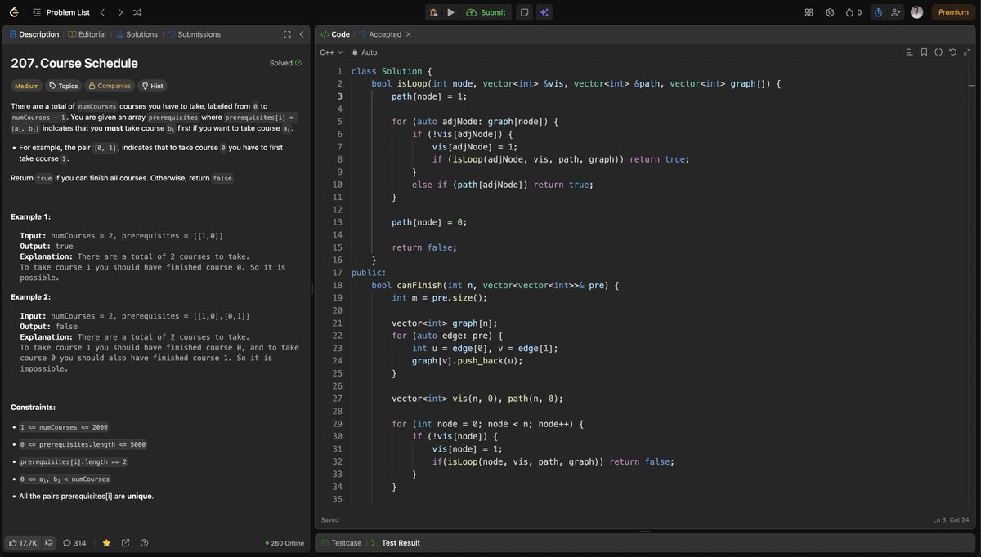Open the C++ language dropdown

(x=331, y=52)
